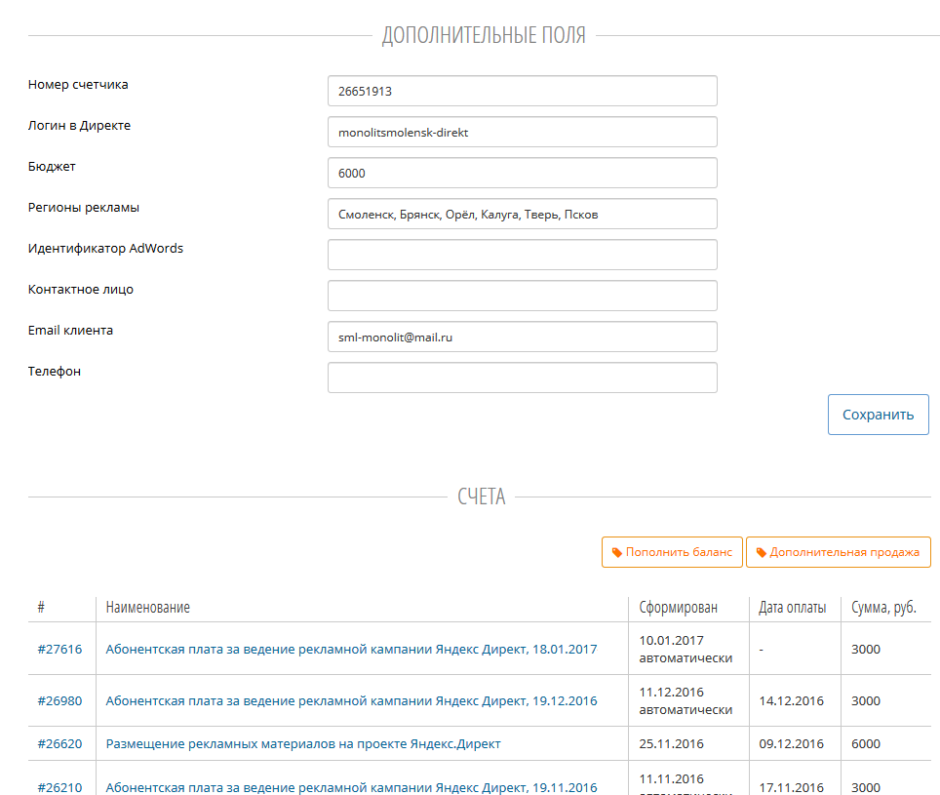Open invoice link #26980
The image size is (940, 795).
pyautogui.click(x=59, y=701)
